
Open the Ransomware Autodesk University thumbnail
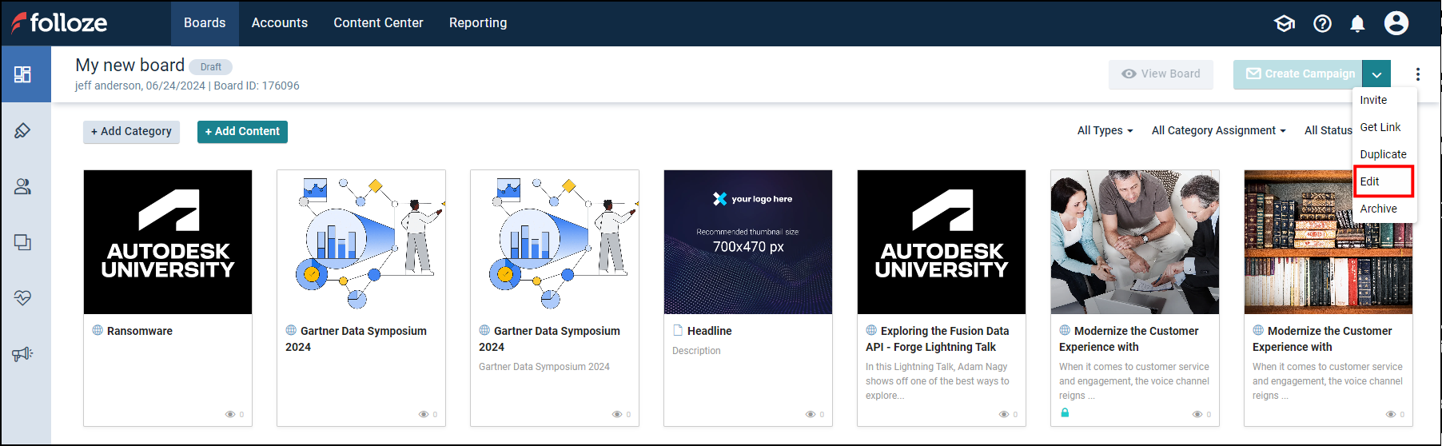168,241
